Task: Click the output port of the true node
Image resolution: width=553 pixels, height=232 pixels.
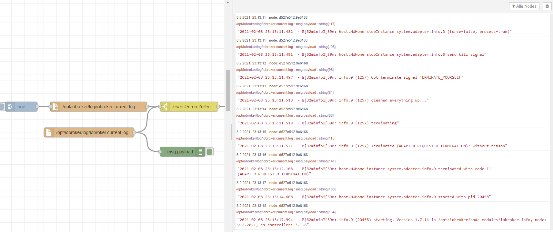Action: (37, 107)
